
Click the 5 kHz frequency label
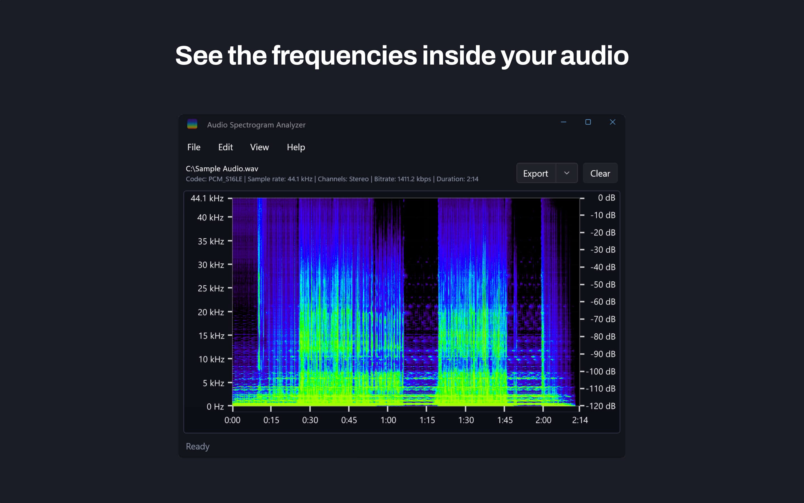213,383
